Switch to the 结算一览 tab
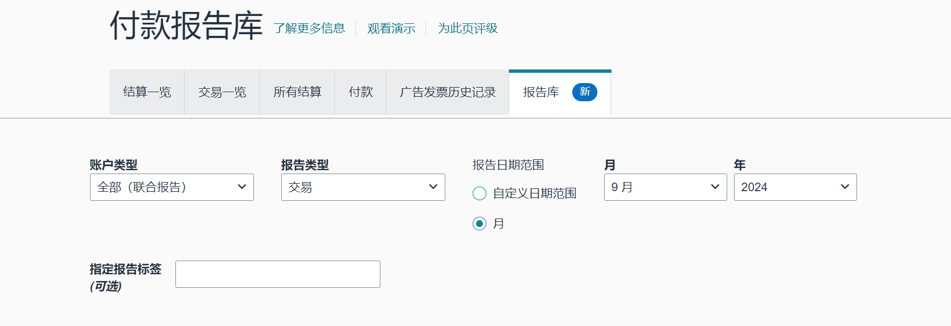The image size is (951, 326). (147, 92)
